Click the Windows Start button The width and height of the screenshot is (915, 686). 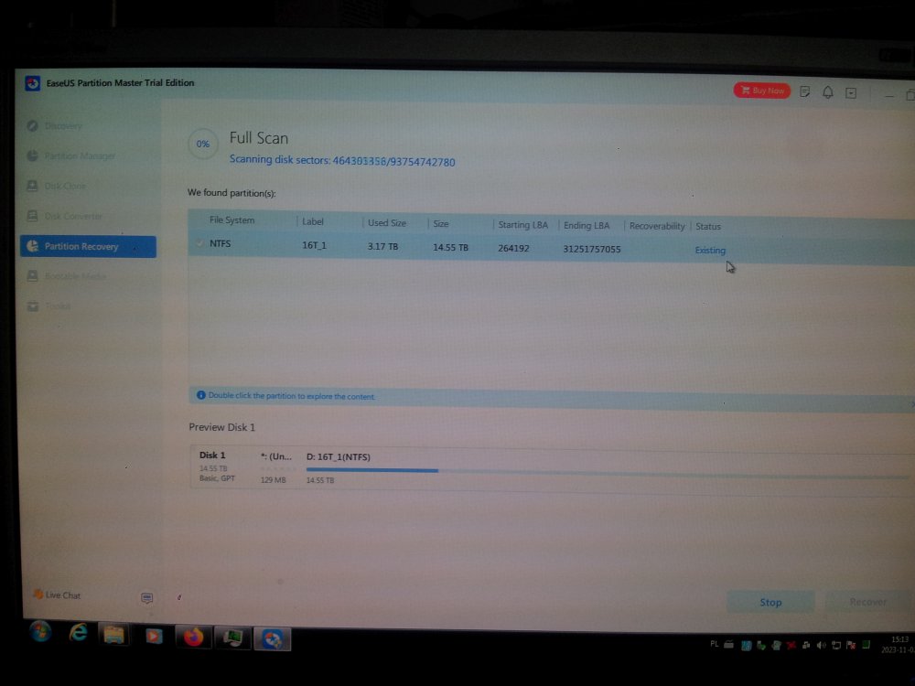click(x=40, y=632)
